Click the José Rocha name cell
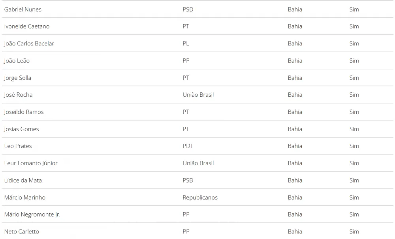 [x=18, y=95]
